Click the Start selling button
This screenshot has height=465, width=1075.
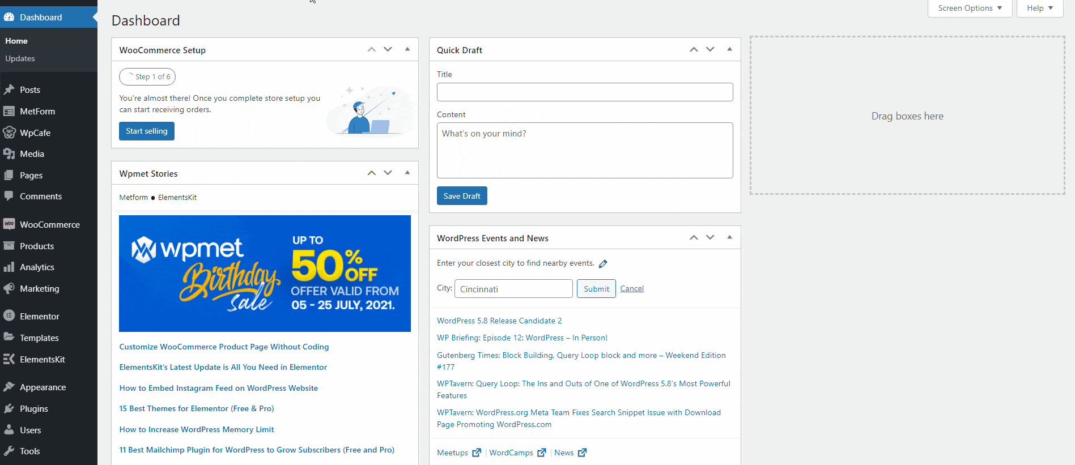click(x=147, y=131)
